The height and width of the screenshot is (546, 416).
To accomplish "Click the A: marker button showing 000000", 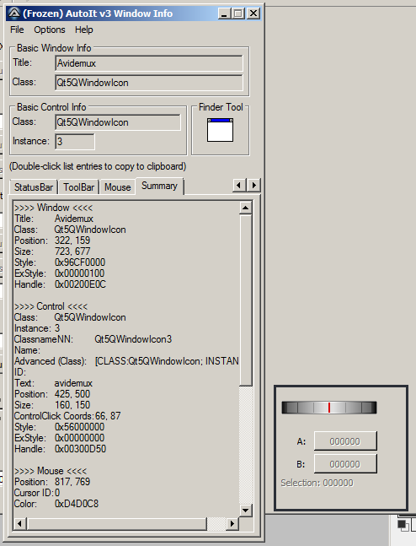I will (x=345, y=441).
